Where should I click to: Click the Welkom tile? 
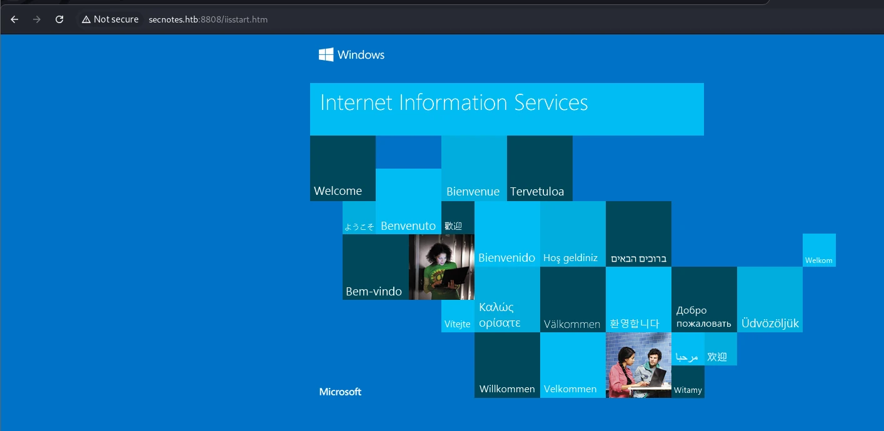click(x=819, y=250)
